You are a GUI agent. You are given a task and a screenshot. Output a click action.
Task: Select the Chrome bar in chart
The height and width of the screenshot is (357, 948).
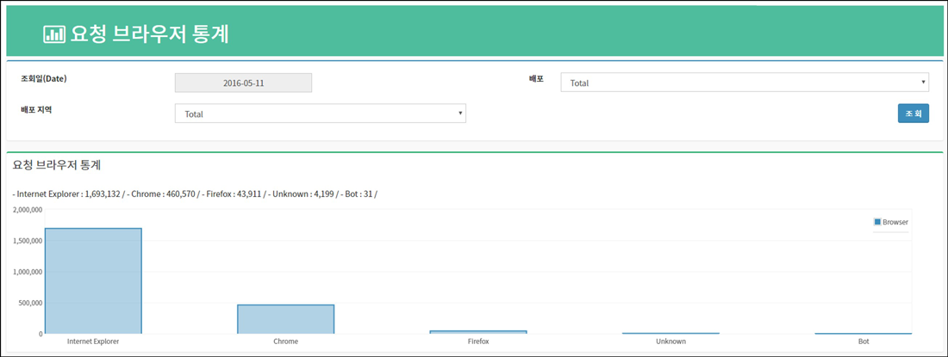click(285, 319)
